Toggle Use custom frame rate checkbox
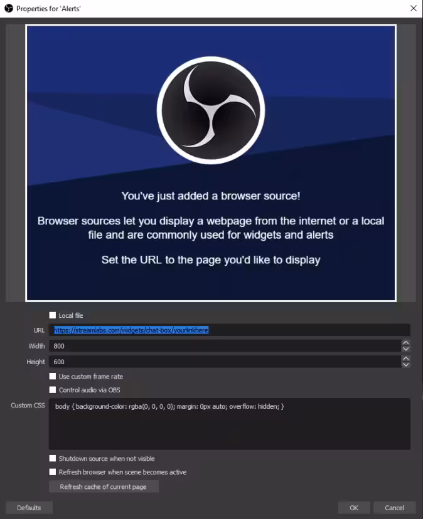The height and width of the screenshot is (519, 423). point(52,376)
